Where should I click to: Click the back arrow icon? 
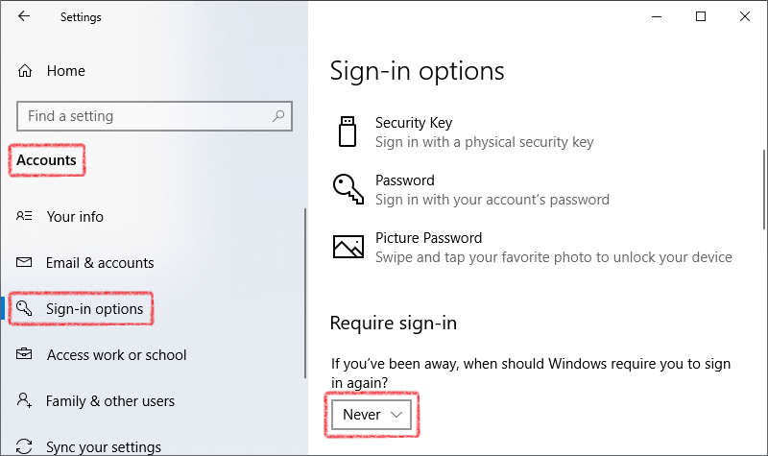[x=23, y=16]
